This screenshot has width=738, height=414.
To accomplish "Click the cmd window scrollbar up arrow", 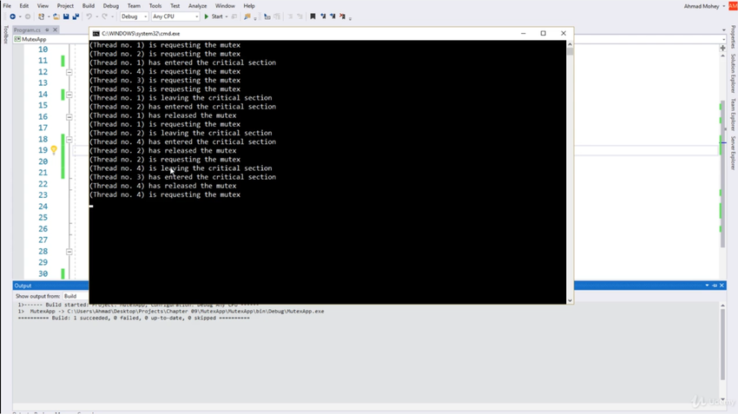I will (570, 44).
